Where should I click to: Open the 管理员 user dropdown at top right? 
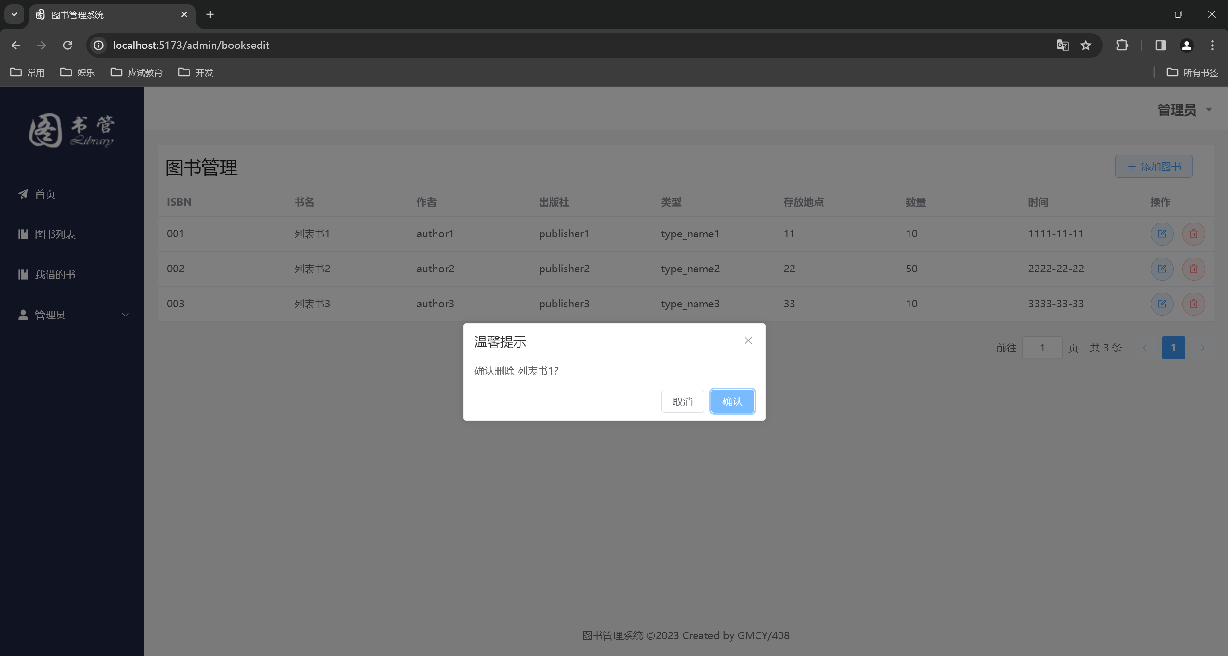coord(1185,110)
